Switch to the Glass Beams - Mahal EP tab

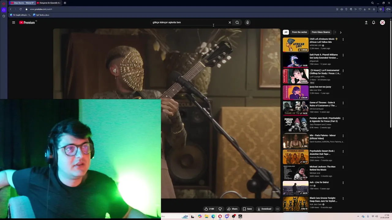22,3
